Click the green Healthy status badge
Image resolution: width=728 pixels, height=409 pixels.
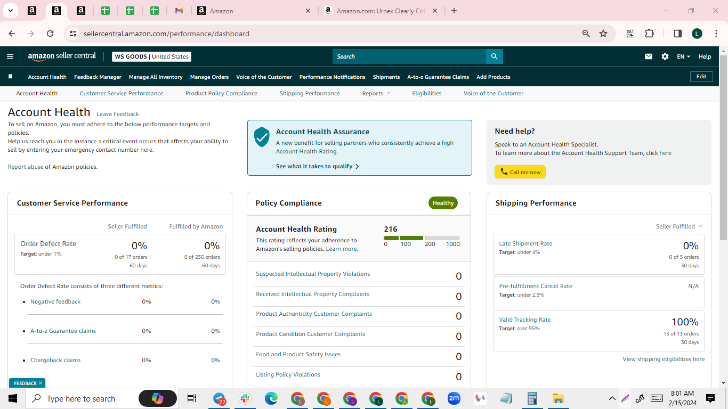[x=443, y=203]
